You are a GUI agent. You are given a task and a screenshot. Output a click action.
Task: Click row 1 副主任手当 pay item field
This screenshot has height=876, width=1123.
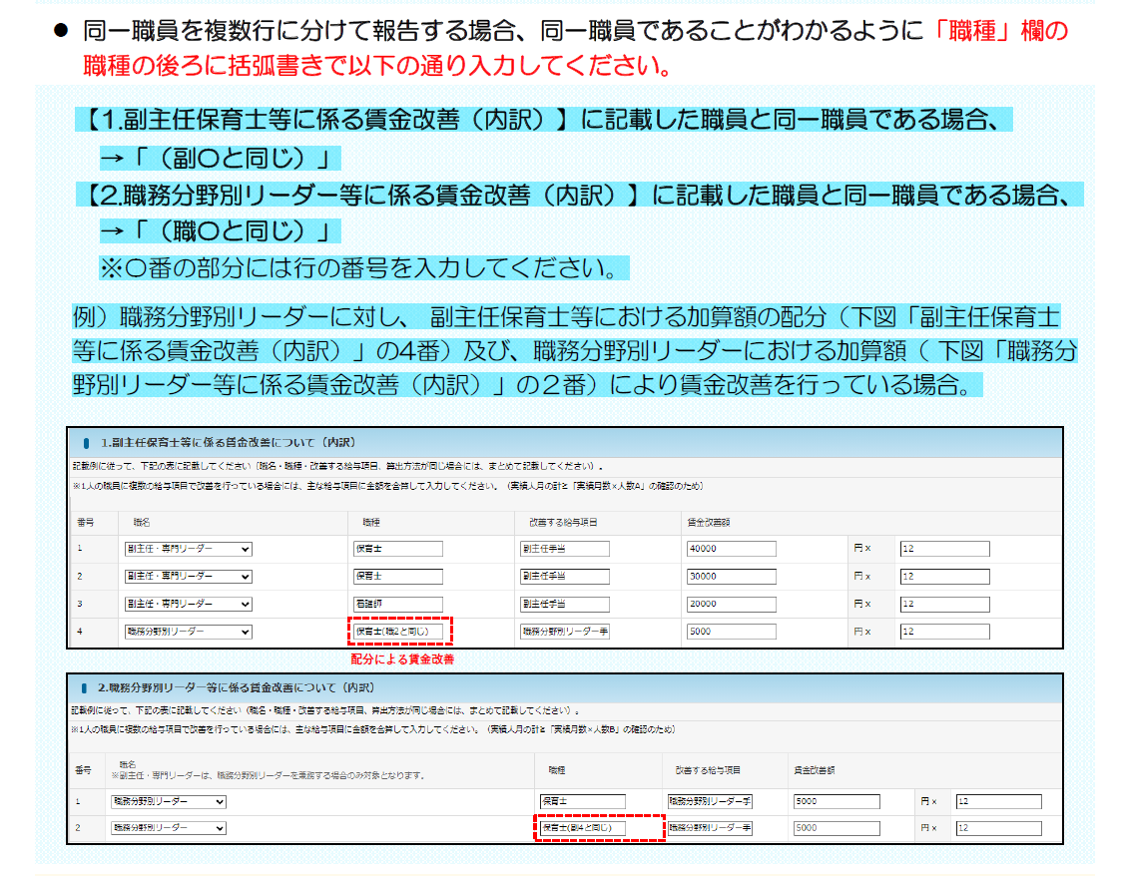pyautogui.click(x=564, y=549)
